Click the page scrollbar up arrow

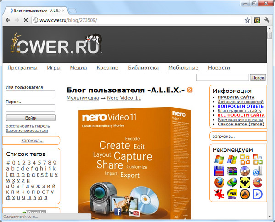click(270, 28)
